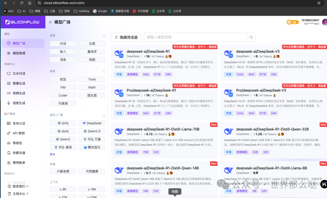
Task: Collapse the 类型 filter section
Action: click(104, 36)
